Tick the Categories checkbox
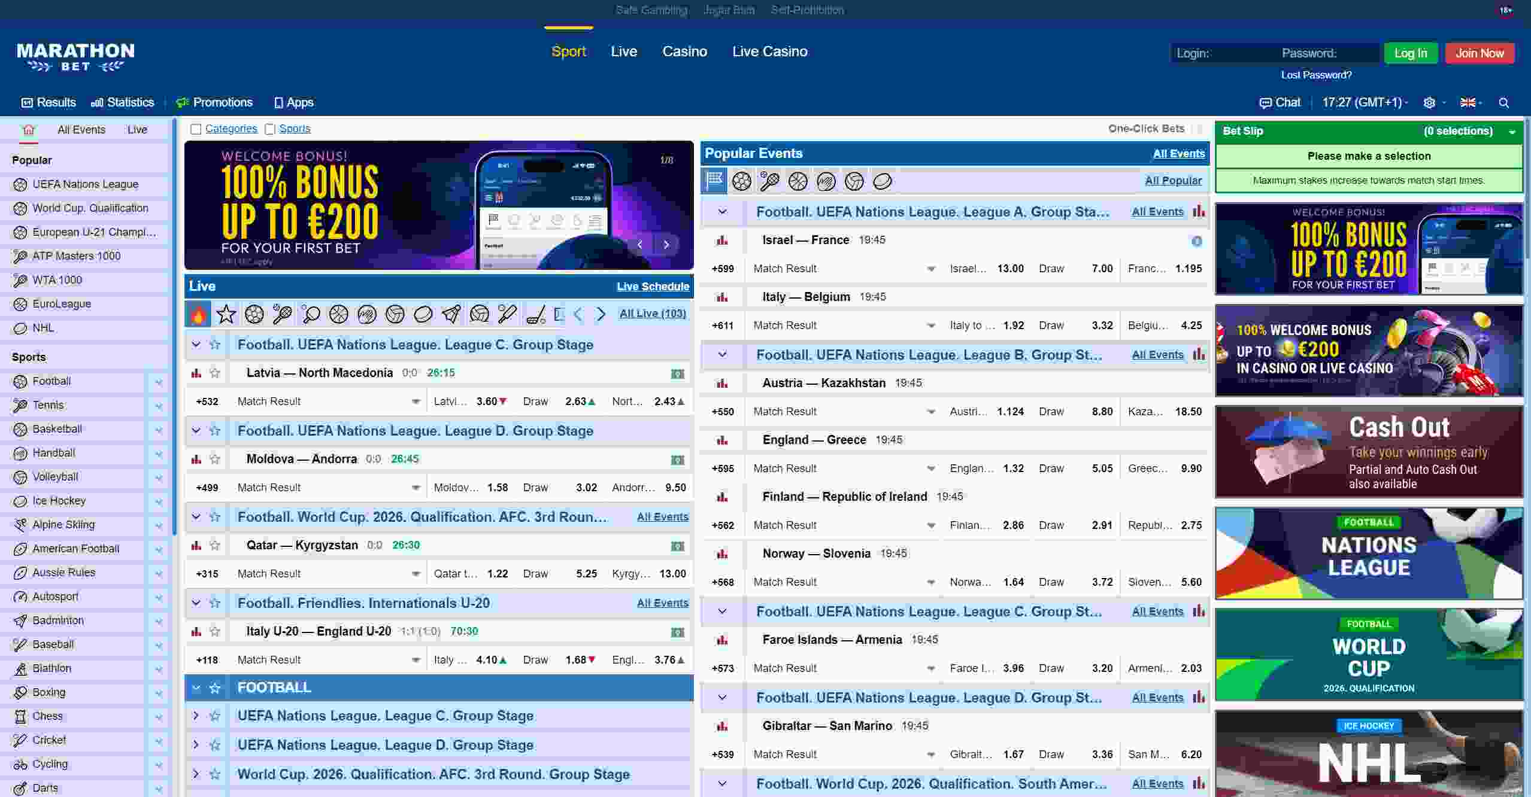Image resolution: width=1531 pixels, height=797 pixels. click(196, 129)
